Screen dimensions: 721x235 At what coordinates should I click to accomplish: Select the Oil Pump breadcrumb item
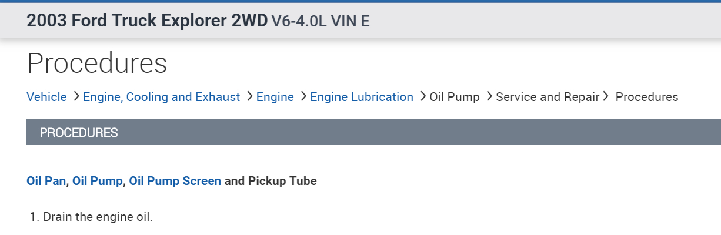click(x=455, y=97)
